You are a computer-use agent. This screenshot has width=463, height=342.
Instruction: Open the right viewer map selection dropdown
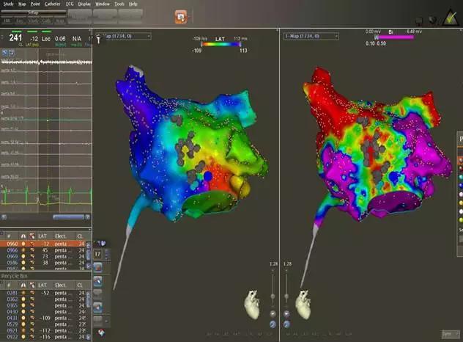pyautogui.click(x=311, y=36)
